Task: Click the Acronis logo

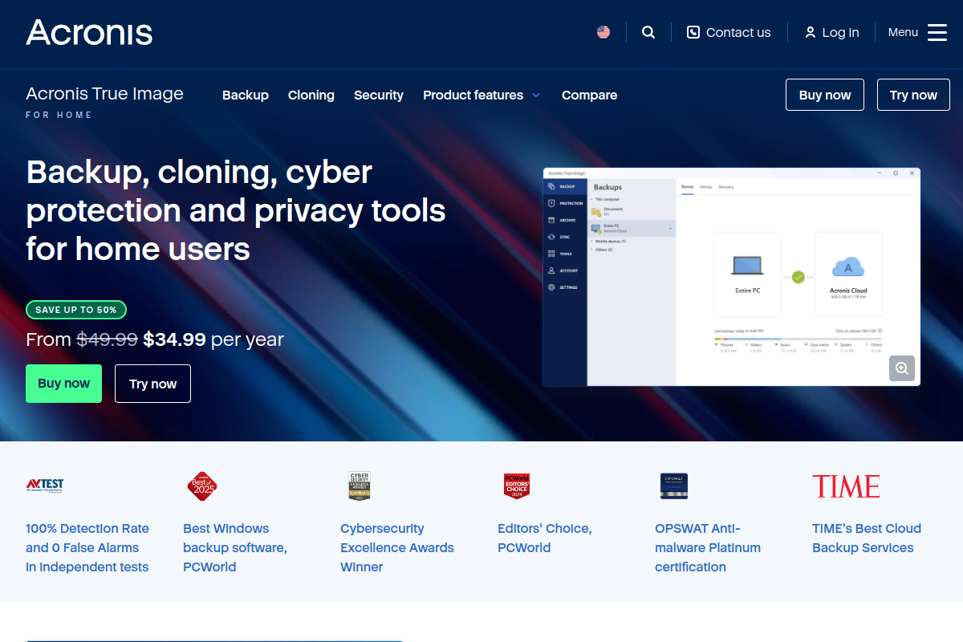Action: coord(89,32)
